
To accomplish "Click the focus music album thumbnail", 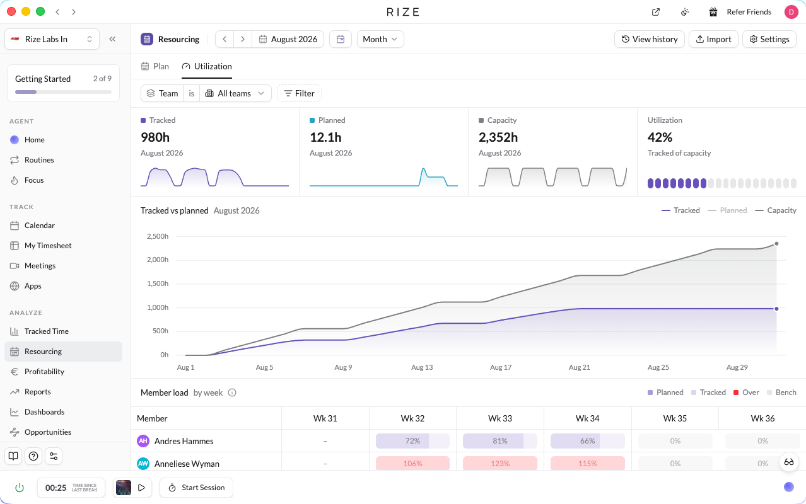I will [124, 488].
